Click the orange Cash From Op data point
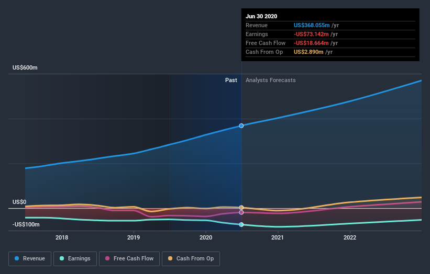 [241, 208]
